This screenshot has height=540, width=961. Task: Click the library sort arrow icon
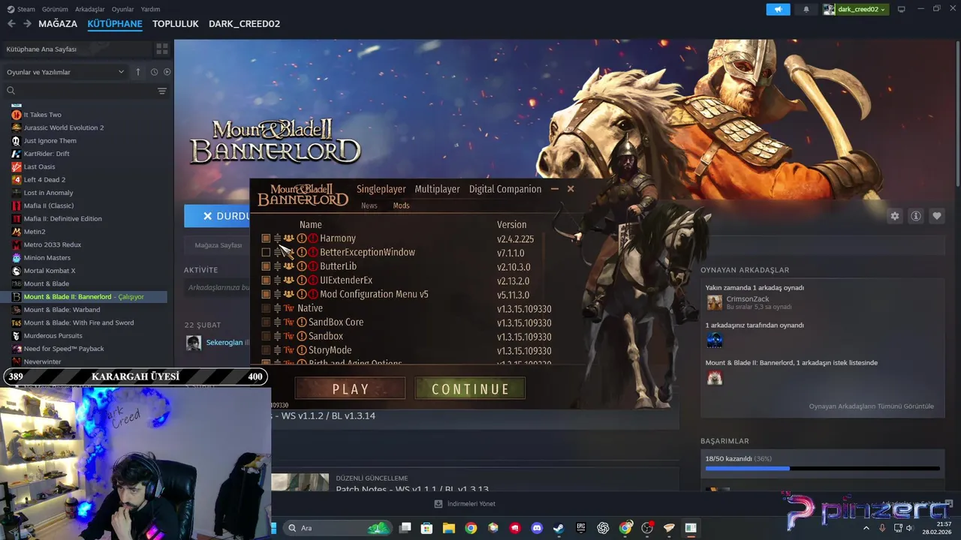(x=138, y=72)
